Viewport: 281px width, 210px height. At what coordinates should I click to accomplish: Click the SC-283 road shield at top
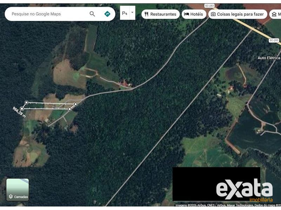[x=209, y=6]
